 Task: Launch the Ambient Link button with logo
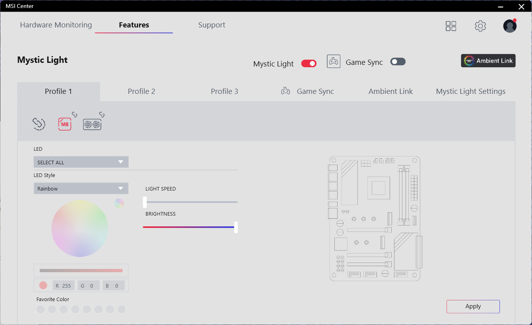pyautogui.click(x=488, y=61)
